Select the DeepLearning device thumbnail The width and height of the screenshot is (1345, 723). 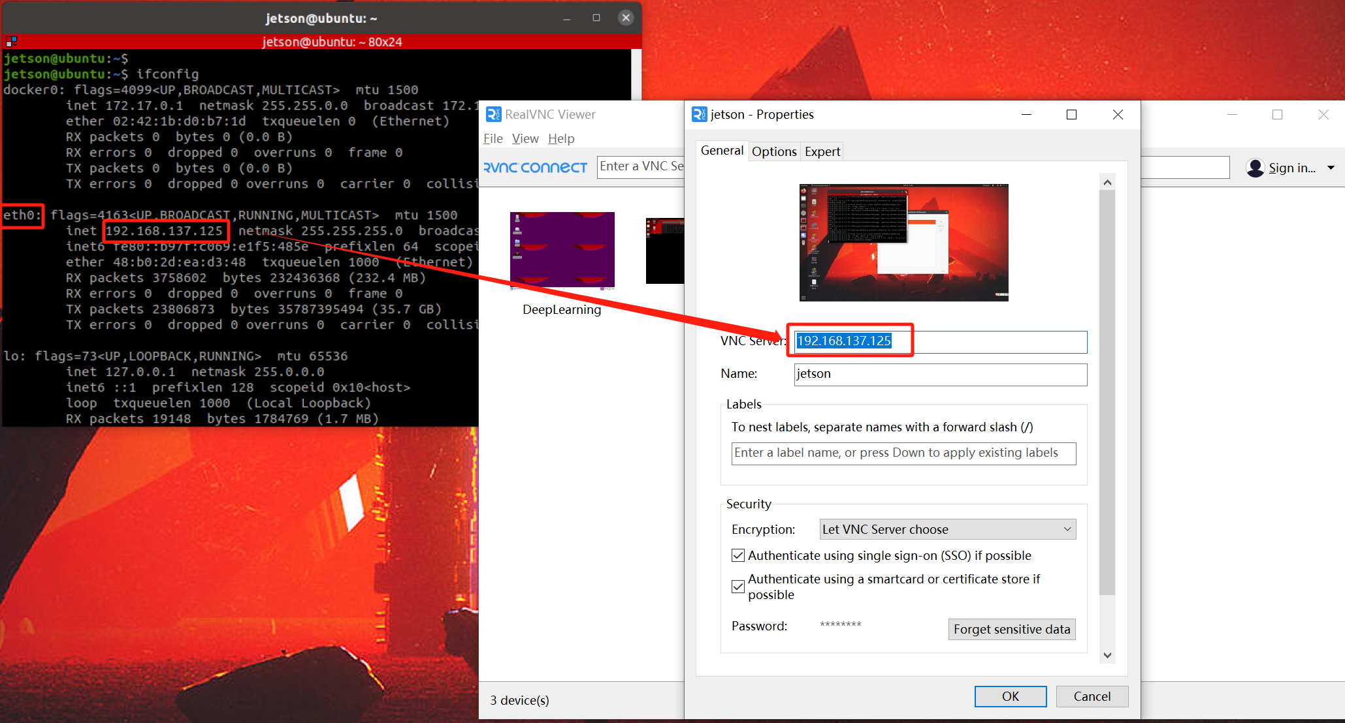562,250
